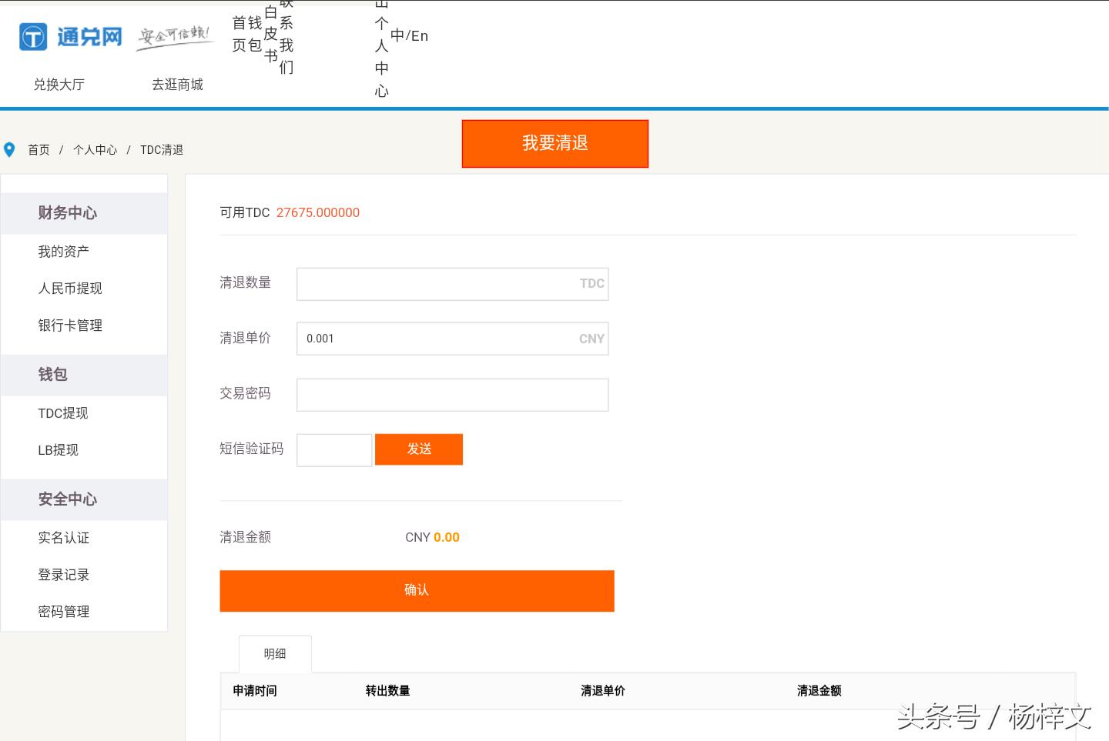The image size is (1109, 741).
Task: Go to 首页 in the breadcrumb
Action: coord(39,150)
